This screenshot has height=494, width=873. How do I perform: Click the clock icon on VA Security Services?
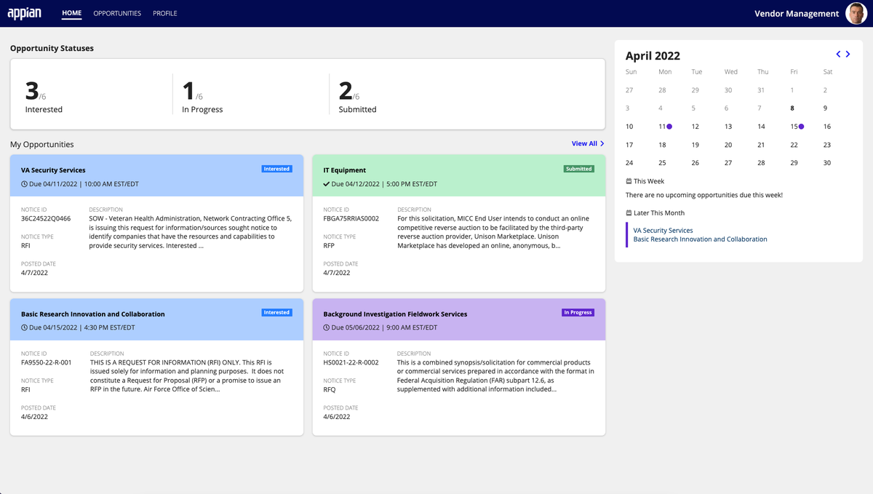(24, 184)
